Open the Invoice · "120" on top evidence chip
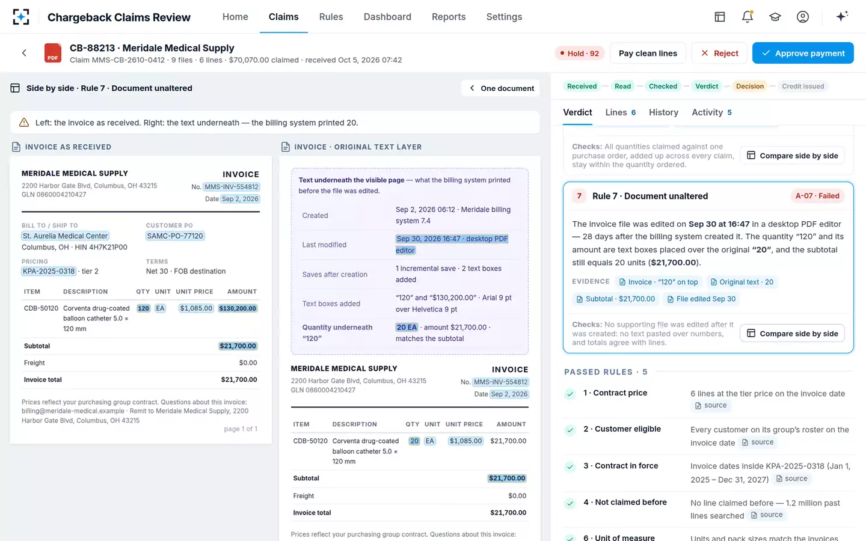 (658, 282)
